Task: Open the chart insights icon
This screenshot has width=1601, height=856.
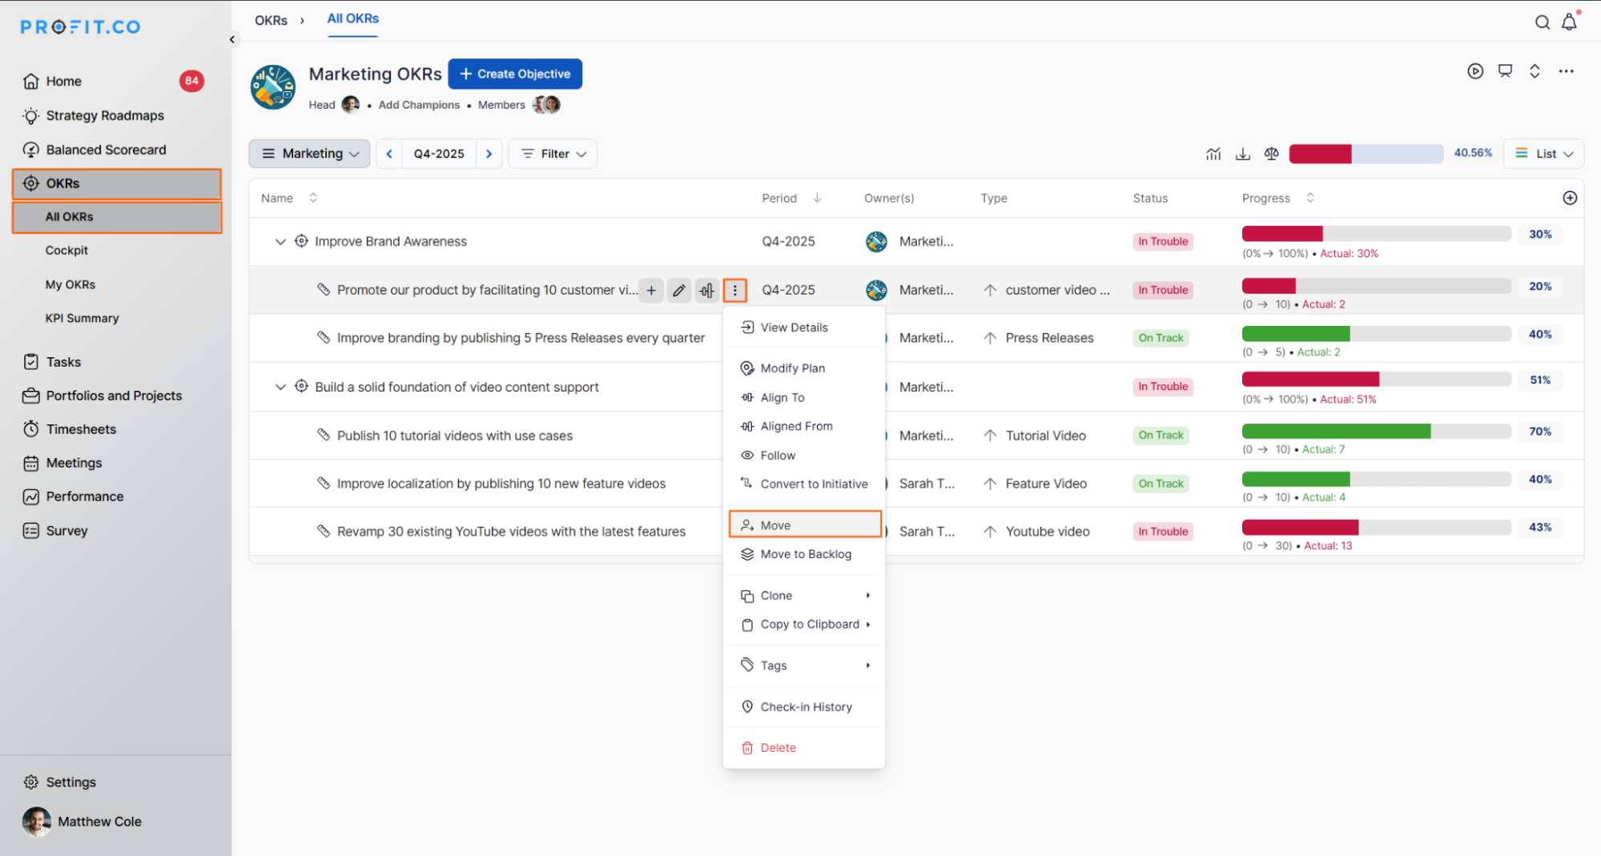Action: tap(1213, 154)
